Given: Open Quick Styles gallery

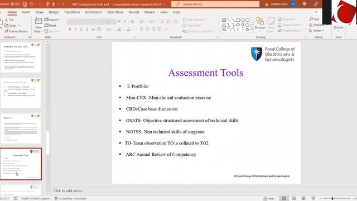Looking at the screenshot, I should [x=271, y=25].
